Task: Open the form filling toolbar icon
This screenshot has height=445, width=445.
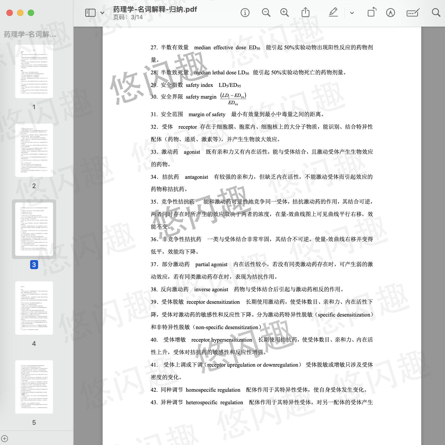Action: pyautogui.click(x=413, y=13)
